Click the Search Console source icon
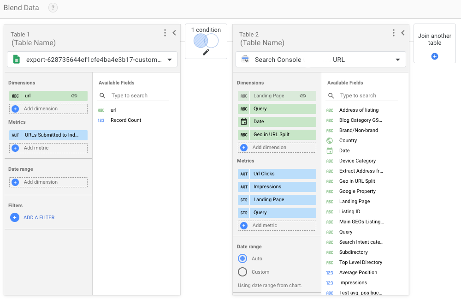The width and height of the screenshot is (461, 300). click(245, 60)
